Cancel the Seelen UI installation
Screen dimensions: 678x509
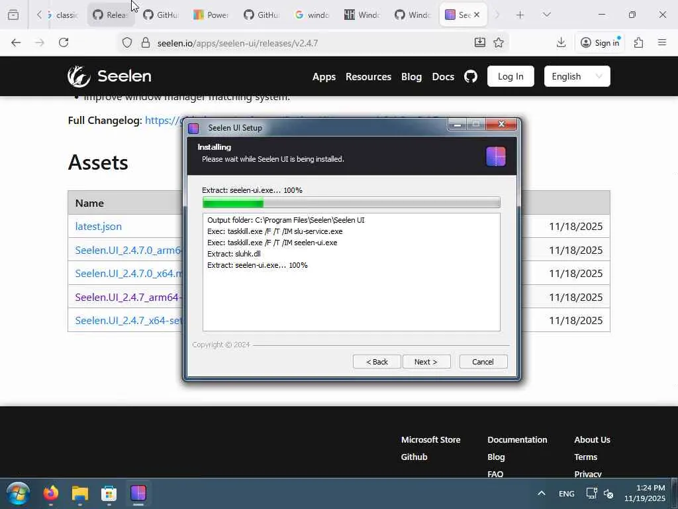point(483,362)
